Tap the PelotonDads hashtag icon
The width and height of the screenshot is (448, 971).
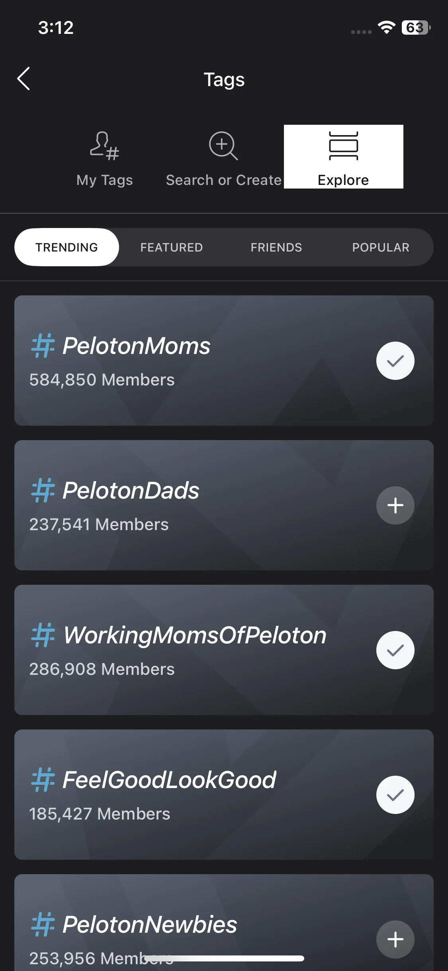click(x=43, y=491)
